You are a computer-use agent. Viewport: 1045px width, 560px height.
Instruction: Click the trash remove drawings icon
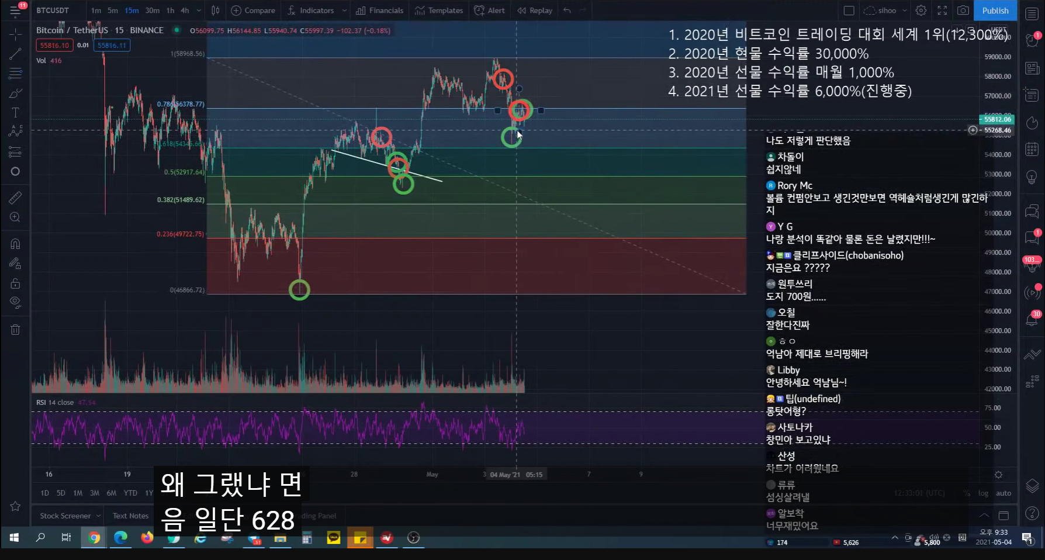[15, 330]
